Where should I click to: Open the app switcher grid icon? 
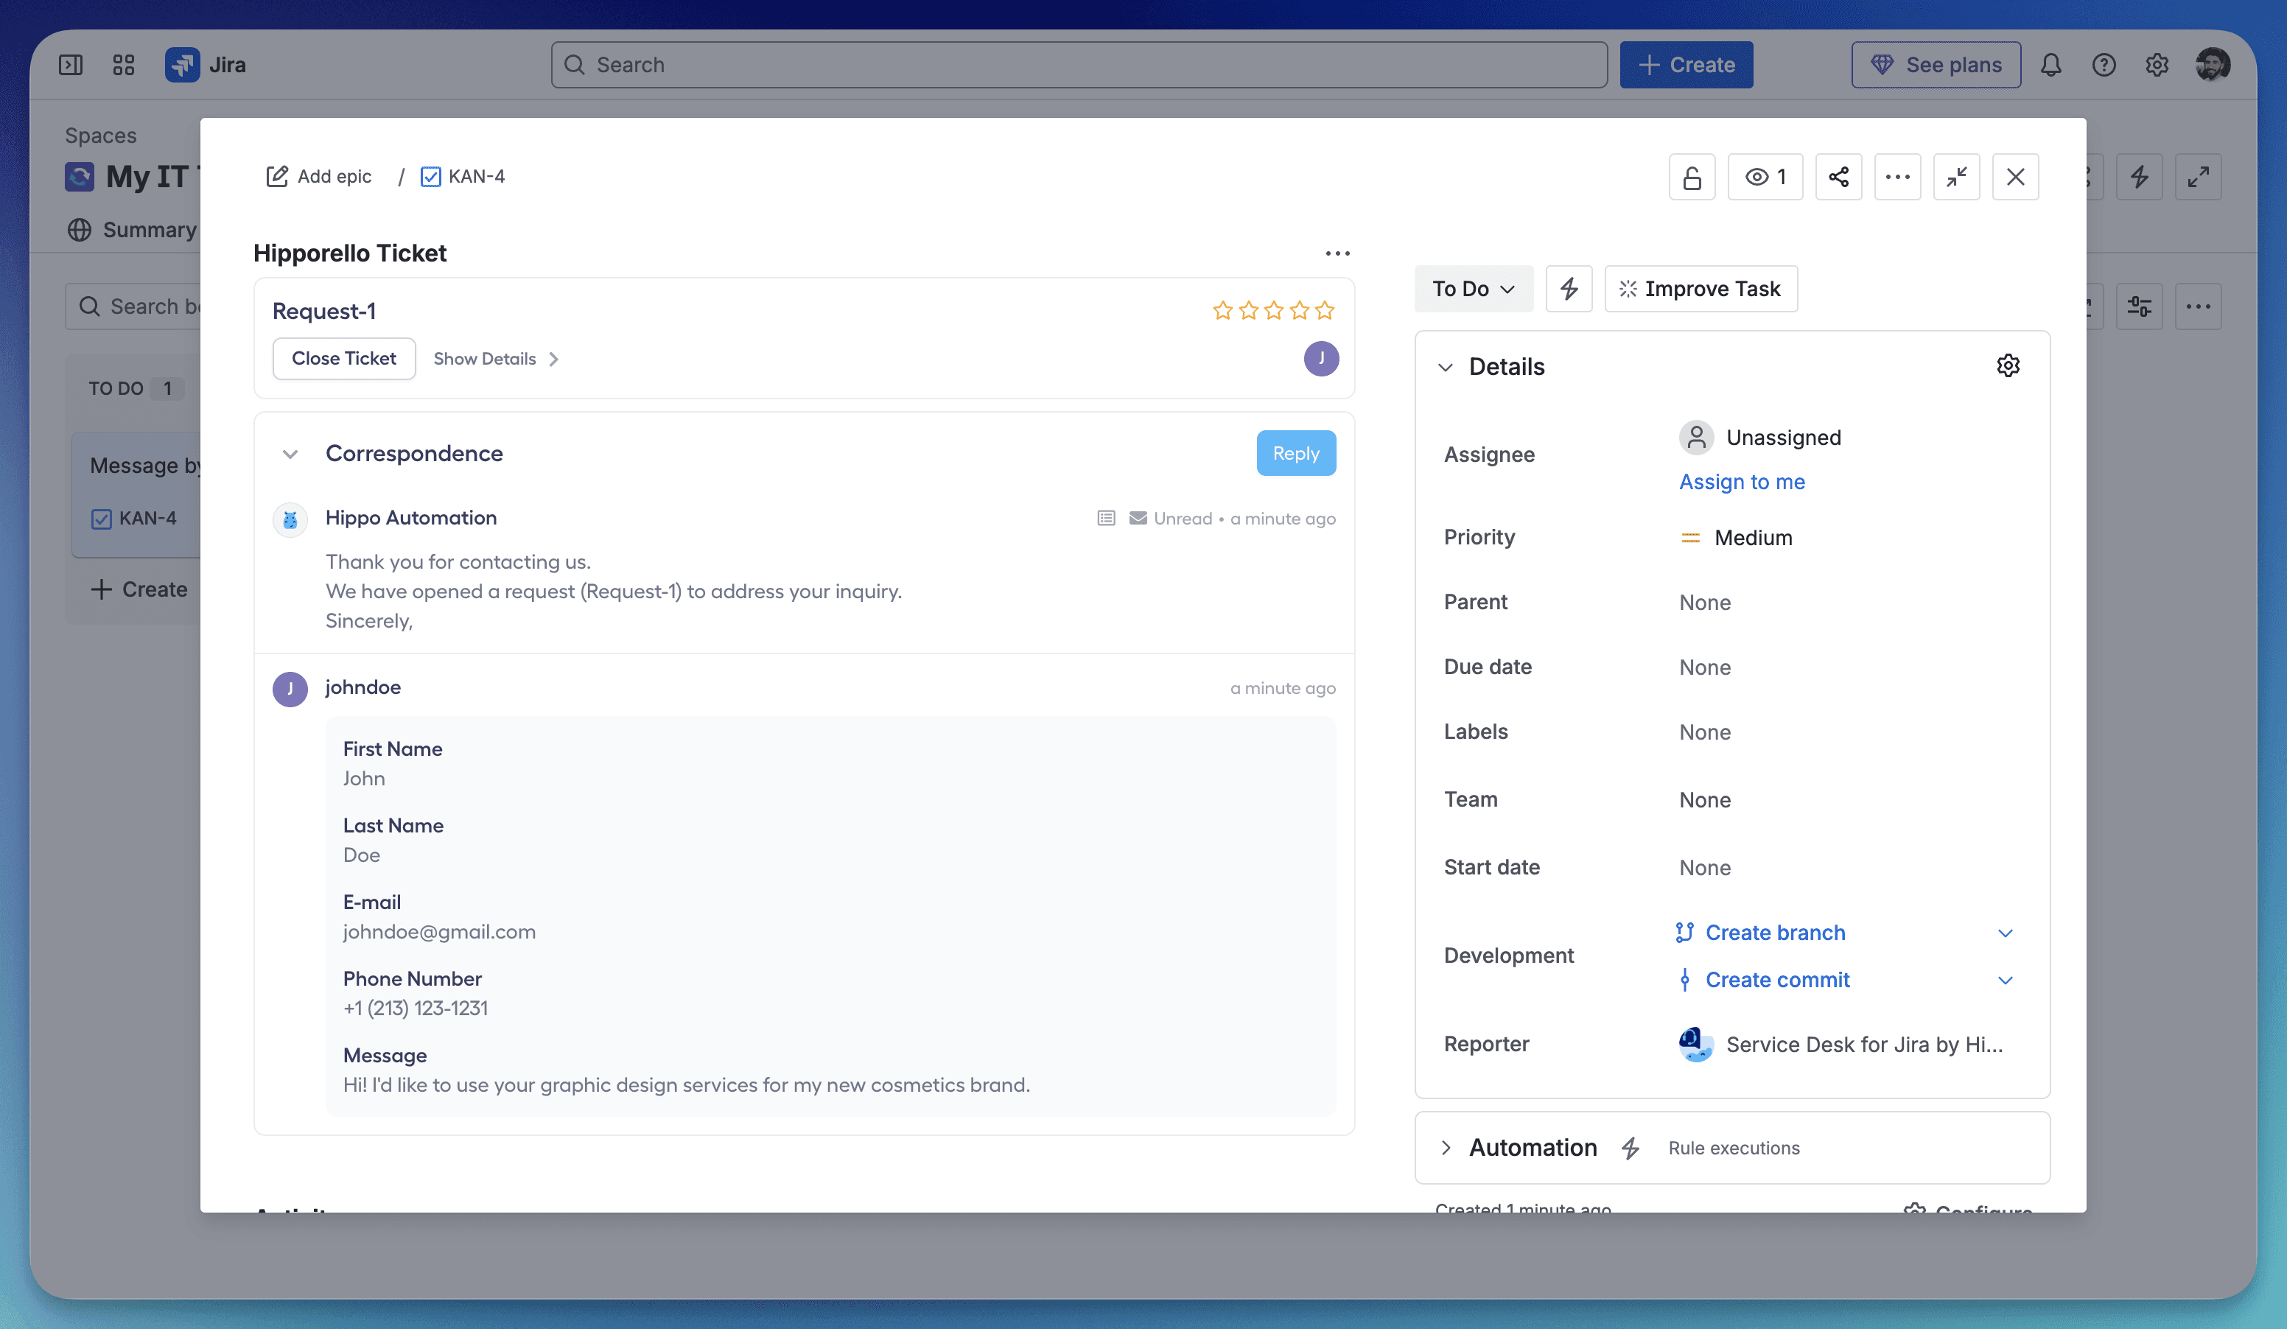pos(124,66)
